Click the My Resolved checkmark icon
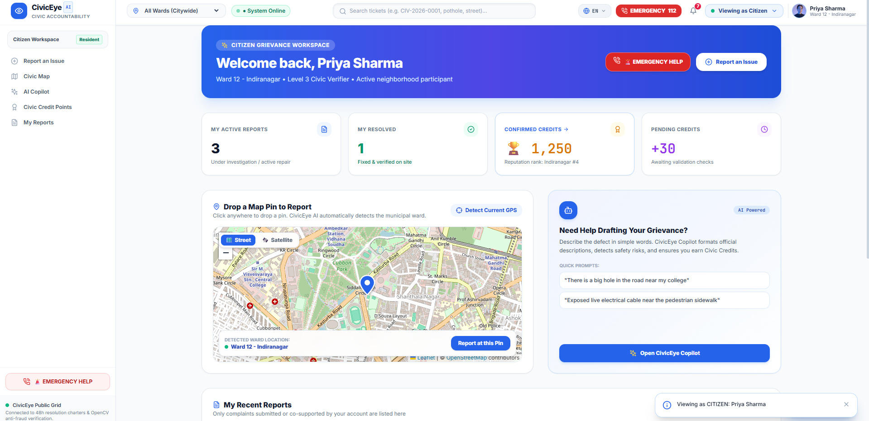 [x=471, y=129]
